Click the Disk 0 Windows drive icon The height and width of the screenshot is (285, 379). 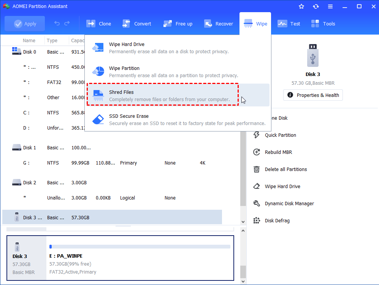point(16,51)
